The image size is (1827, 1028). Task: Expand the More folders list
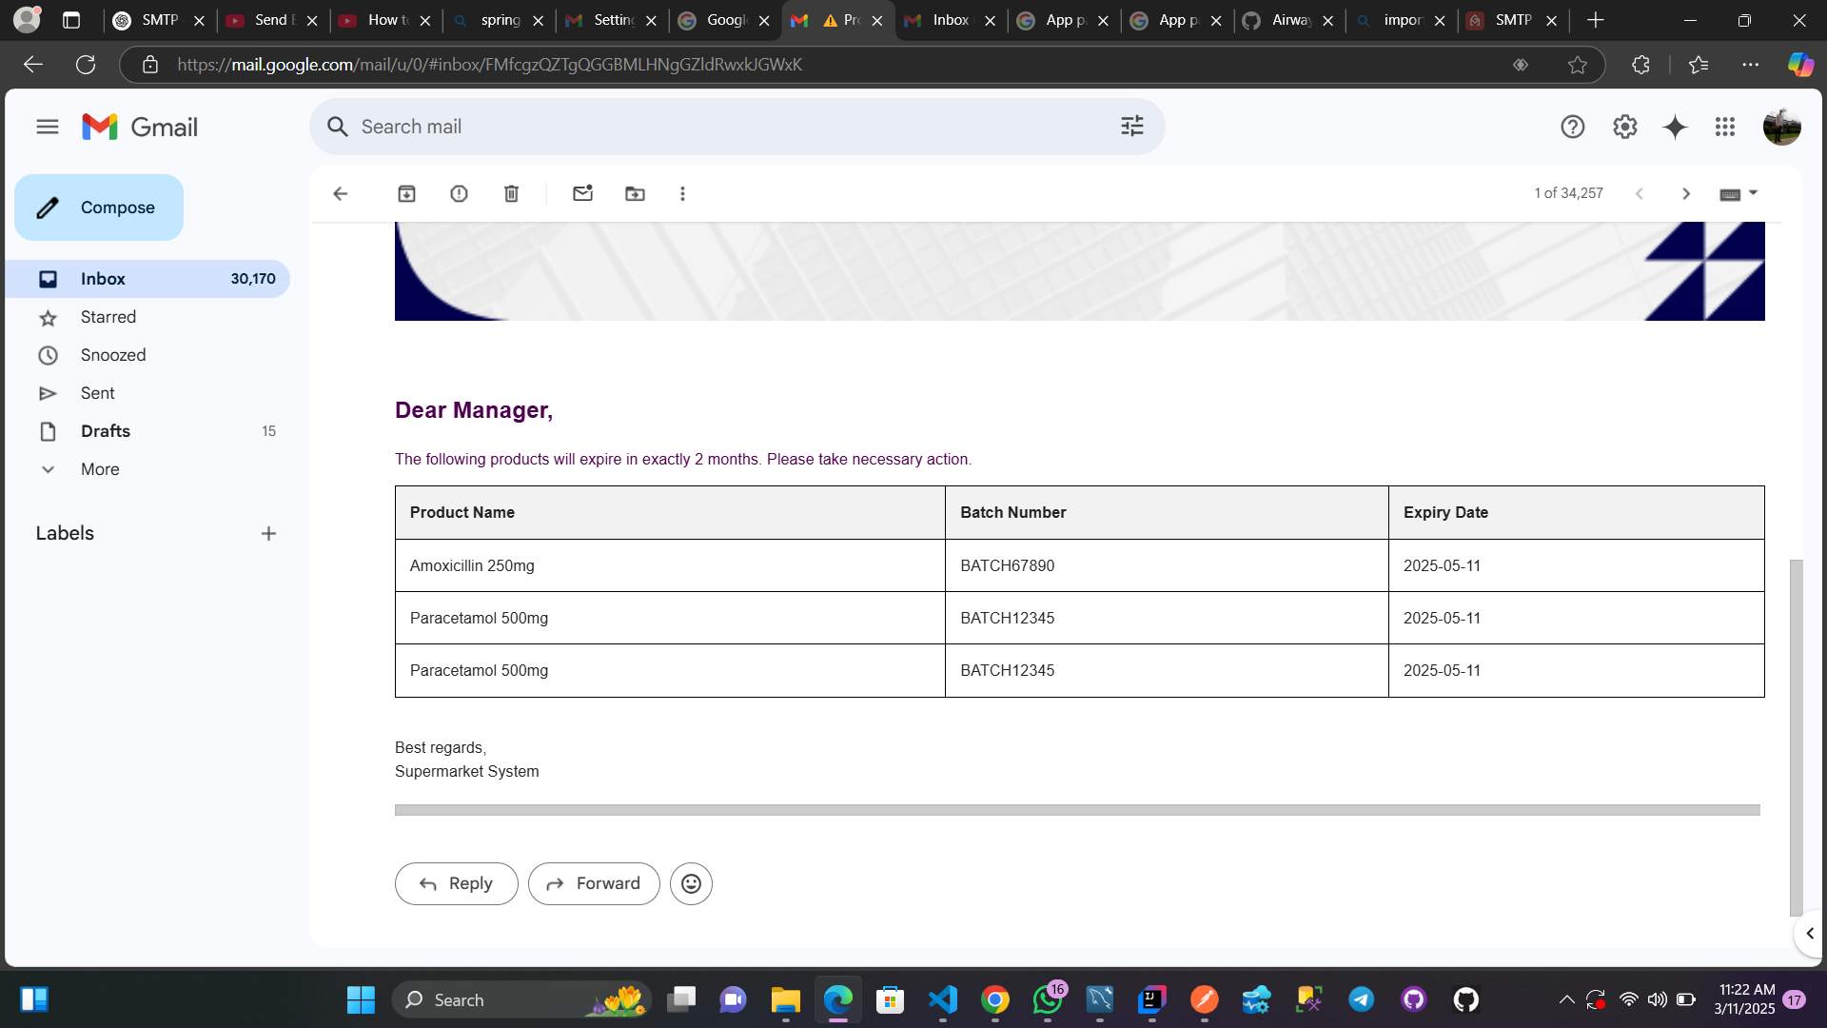pos(99,469)
